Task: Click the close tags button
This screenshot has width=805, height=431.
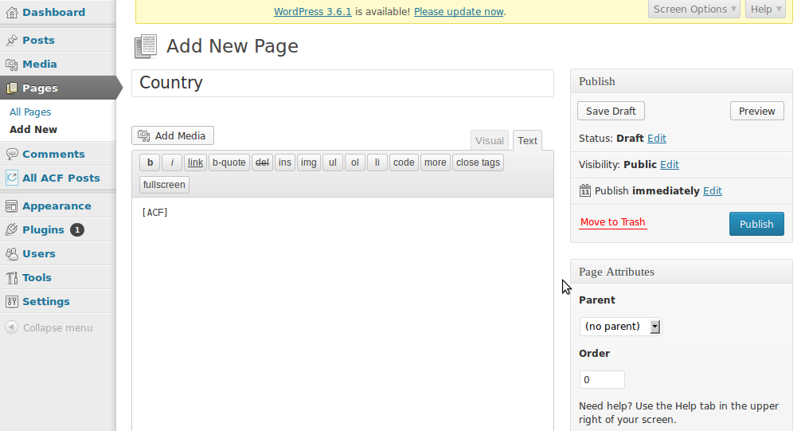Action: pyautogui.click(x=478, y=163)
